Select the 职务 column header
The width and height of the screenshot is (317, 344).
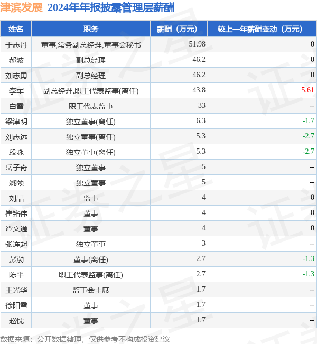coord(90,29)
